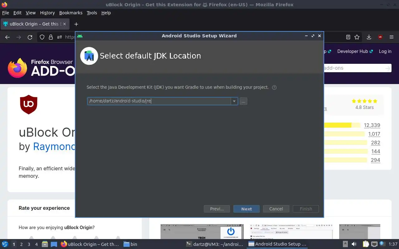Switch to Firefox uBlock Origin taskbar entry
Viewport: 399px width, 249px height.
point(90,244)
